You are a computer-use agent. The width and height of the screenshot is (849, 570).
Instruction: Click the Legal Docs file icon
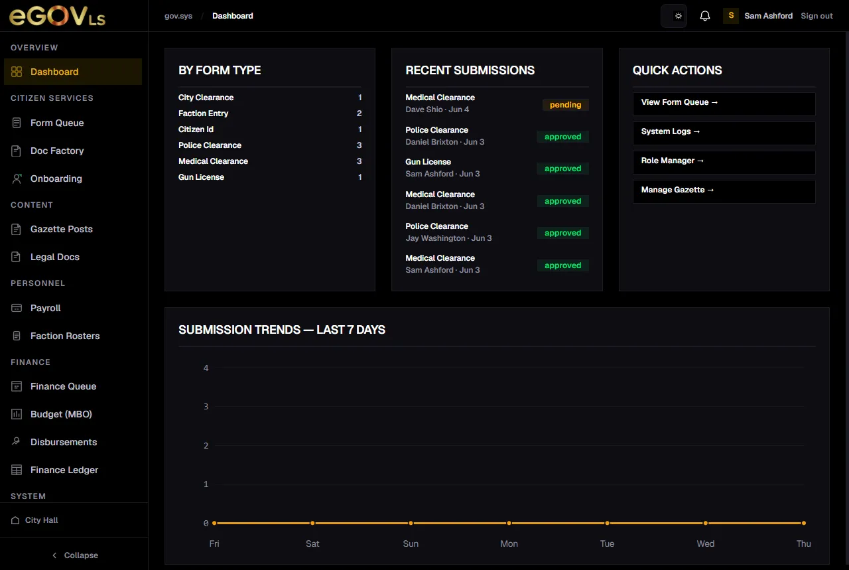[17, 257]
